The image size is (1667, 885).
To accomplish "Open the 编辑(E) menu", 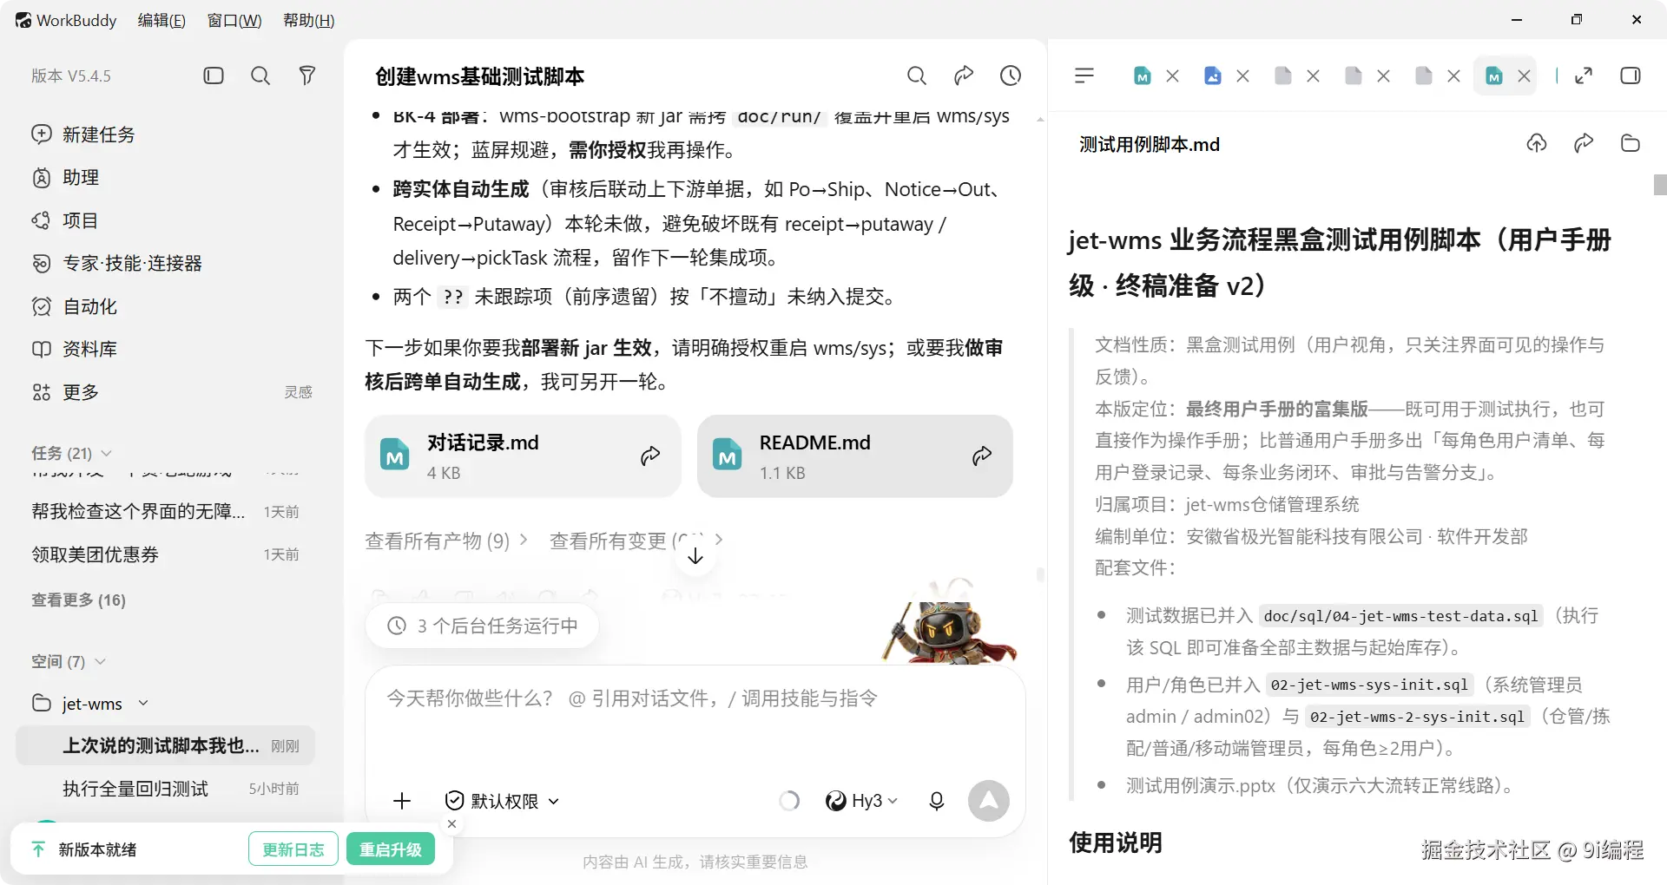I will [161, 20].
